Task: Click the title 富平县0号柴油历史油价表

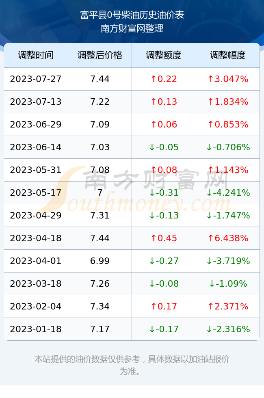Action: point(132,15)
